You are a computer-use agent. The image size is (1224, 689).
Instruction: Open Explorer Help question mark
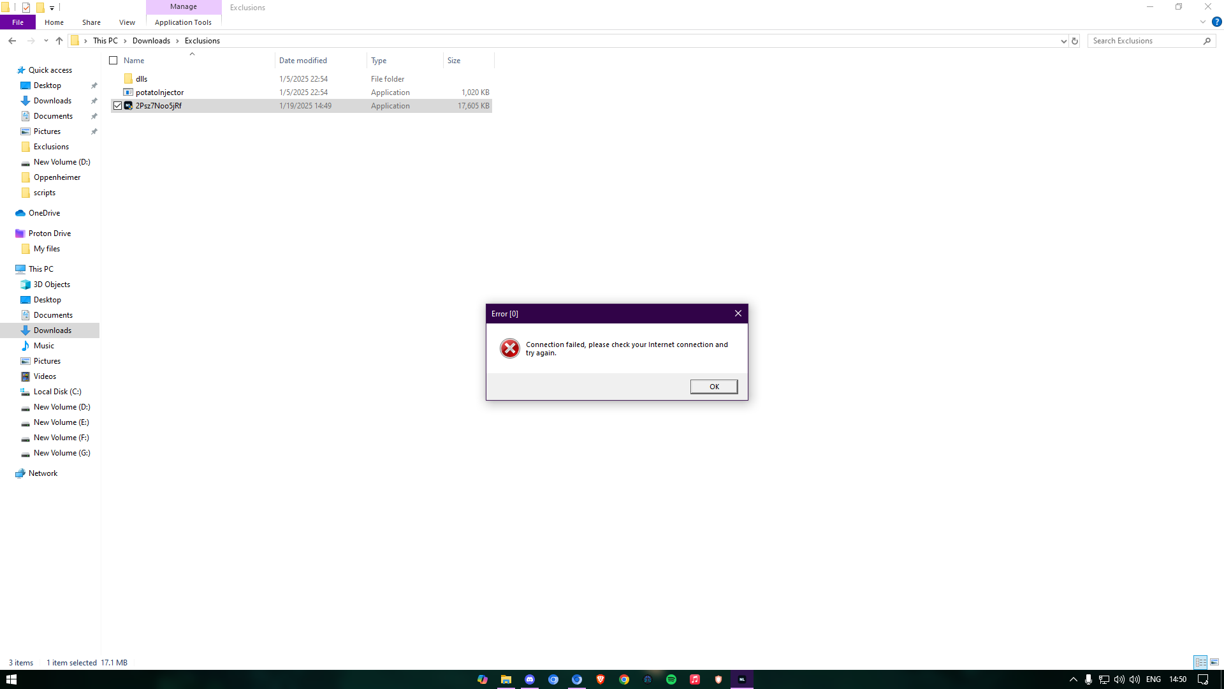1216,22
